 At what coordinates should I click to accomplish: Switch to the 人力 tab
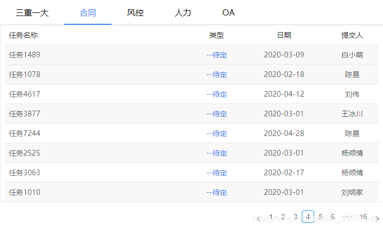coord(182,13)
